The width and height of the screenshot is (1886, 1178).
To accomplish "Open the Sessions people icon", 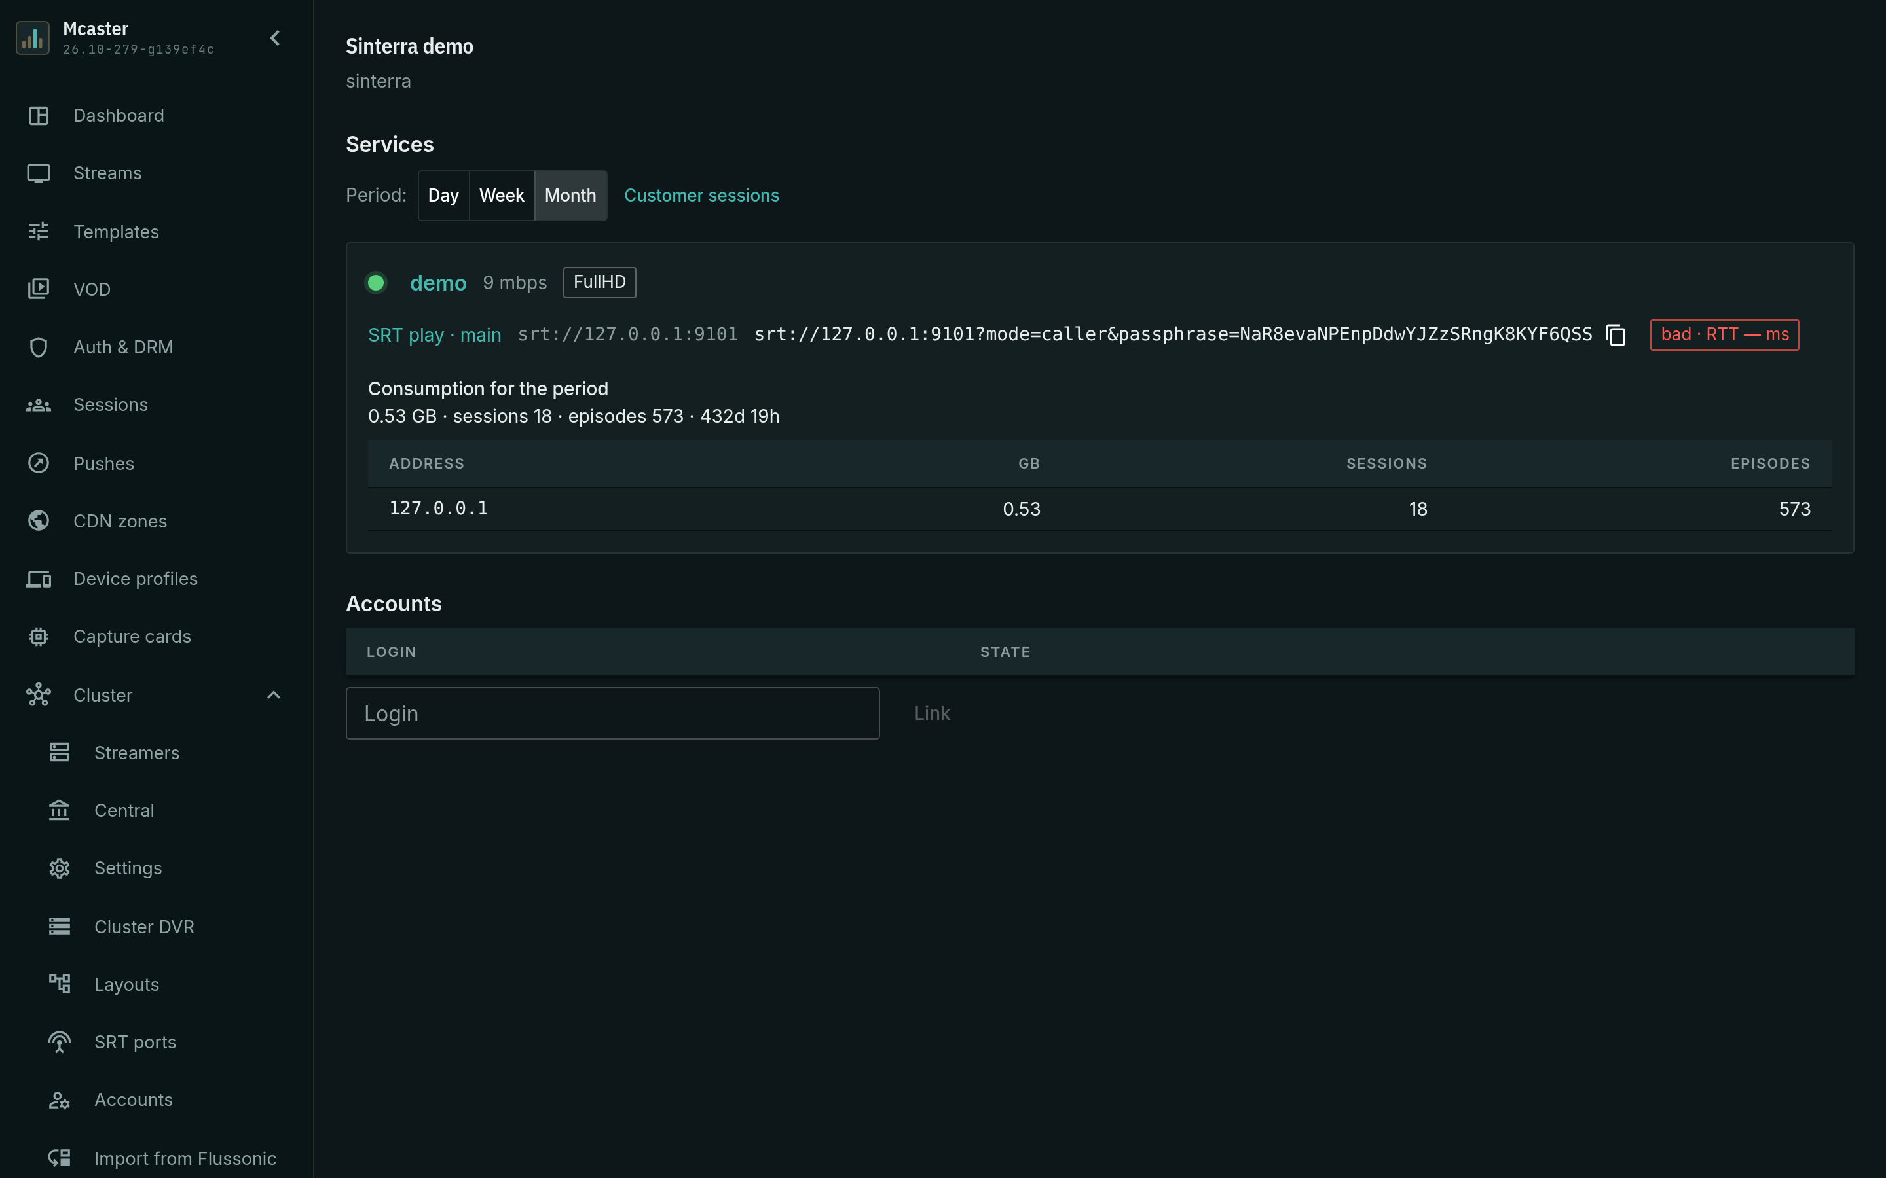I will [38, 405].
